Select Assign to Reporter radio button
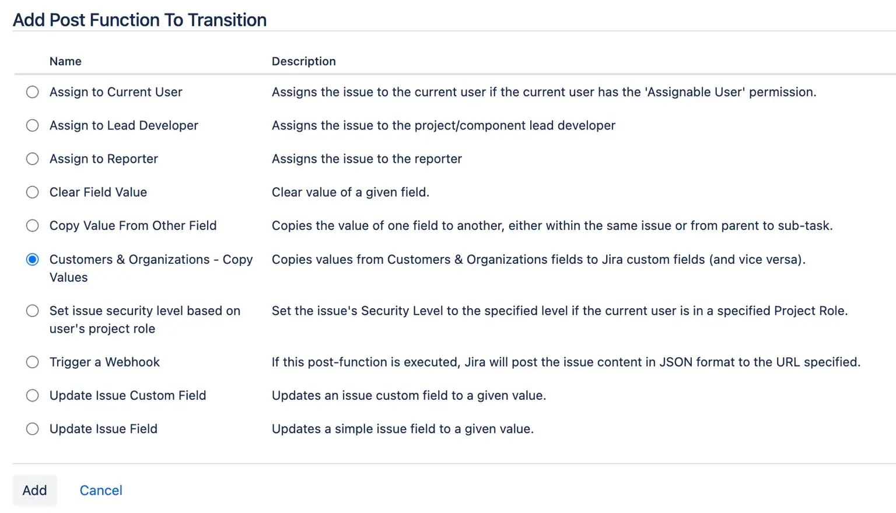Screen dimensions: 896x513 pyautogui.click(x=33, y=159)
